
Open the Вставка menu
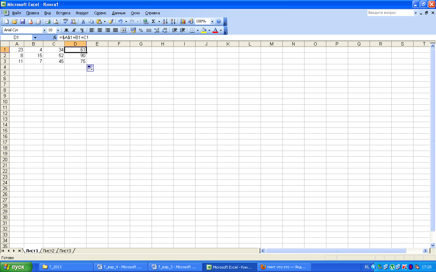click(63, 13)
